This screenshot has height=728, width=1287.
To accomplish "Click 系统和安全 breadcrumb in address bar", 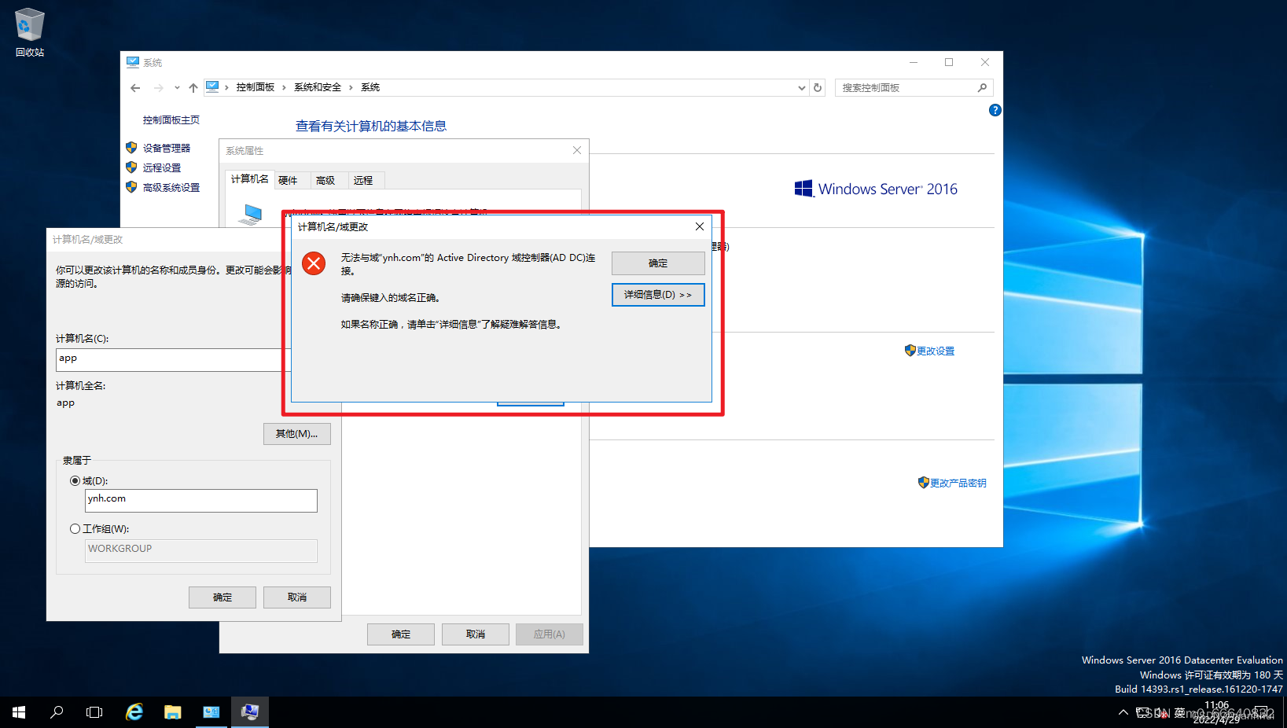I will [318, 87].
